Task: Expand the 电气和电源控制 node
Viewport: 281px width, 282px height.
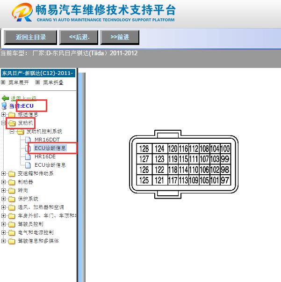Action: pos(3,232)
